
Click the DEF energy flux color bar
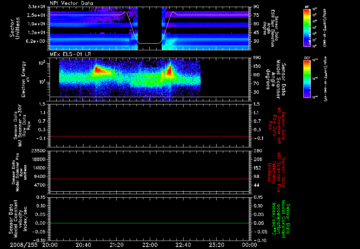307,78
